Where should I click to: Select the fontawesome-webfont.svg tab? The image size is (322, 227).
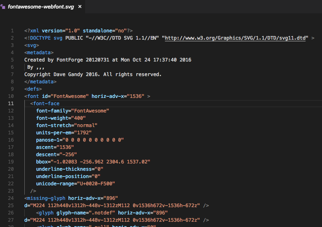[40, 7]
